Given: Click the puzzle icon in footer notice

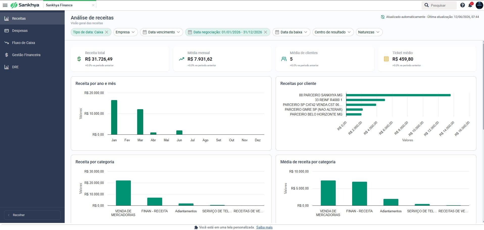Looking at the screenshot, I should (x=196, y=227).
